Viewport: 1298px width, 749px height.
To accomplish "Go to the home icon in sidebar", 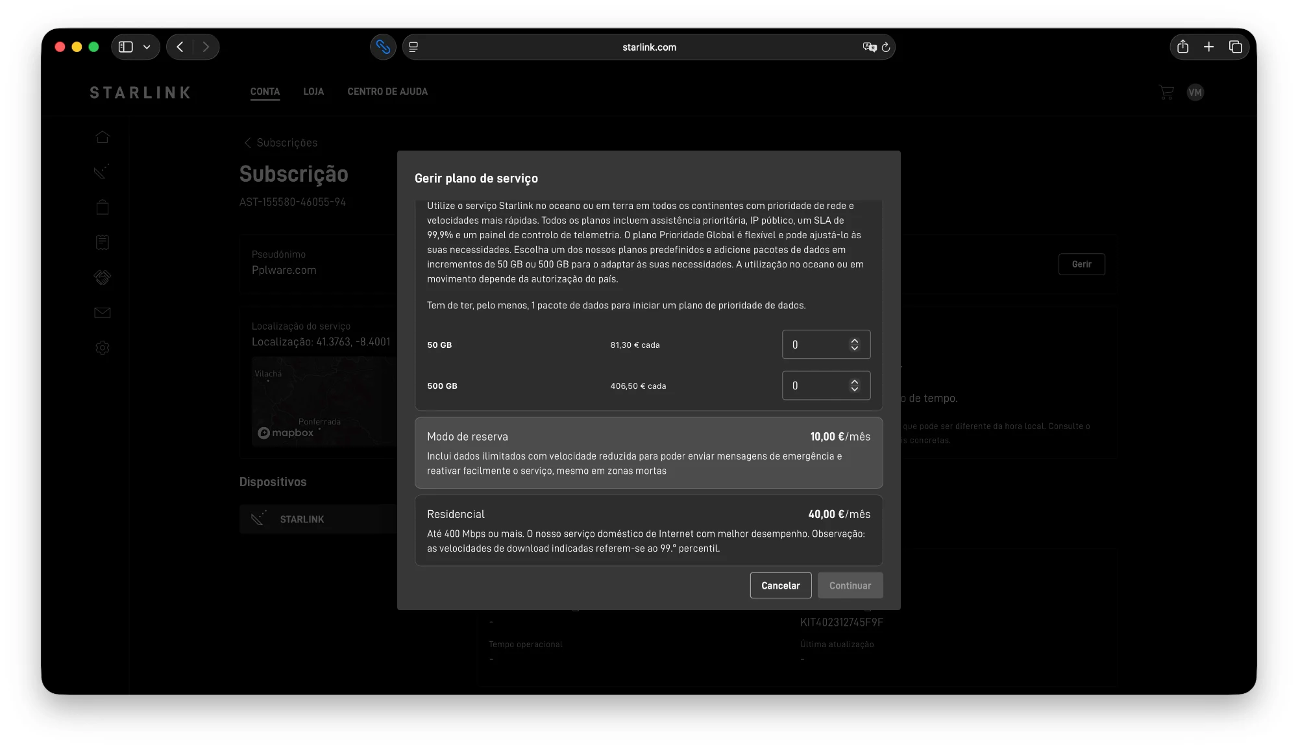I will click(103, 137).
